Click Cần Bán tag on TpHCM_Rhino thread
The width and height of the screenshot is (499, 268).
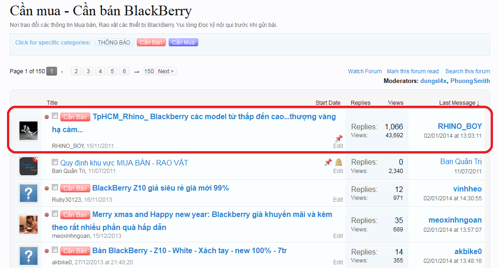point(75,117)
